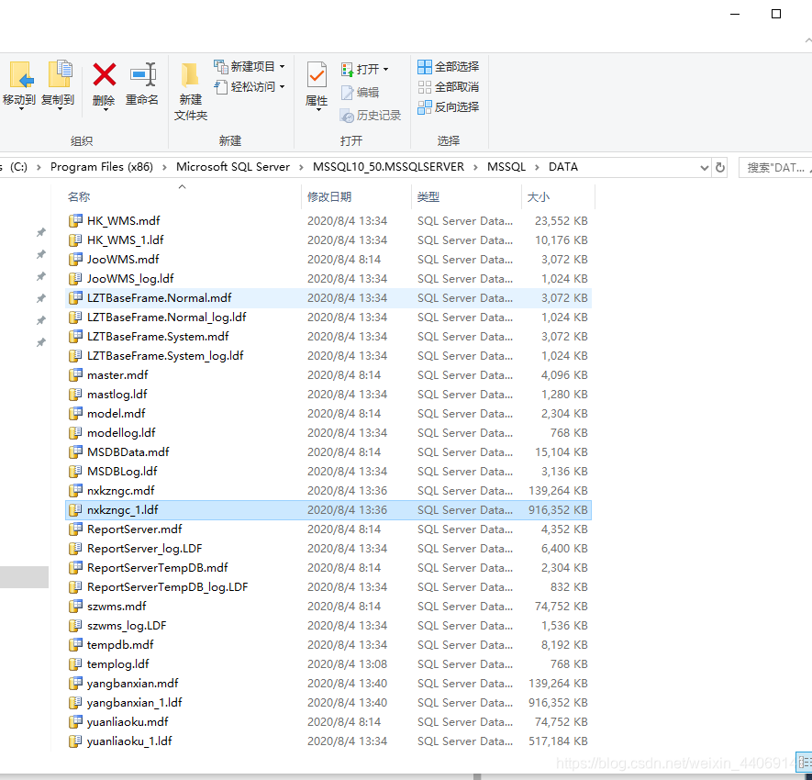Click the Rename (重命名) icon

[x=143, y=74]
